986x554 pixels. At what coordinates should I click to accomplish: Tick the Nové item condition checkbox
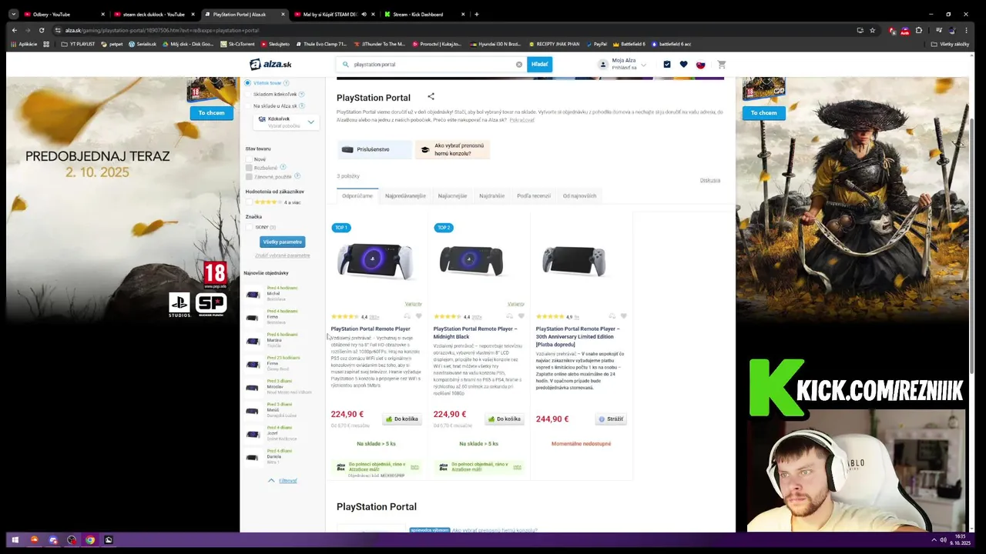tap(249, 159)
